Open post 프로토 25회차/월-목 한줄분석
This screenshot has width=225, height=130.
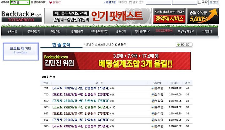81,120
